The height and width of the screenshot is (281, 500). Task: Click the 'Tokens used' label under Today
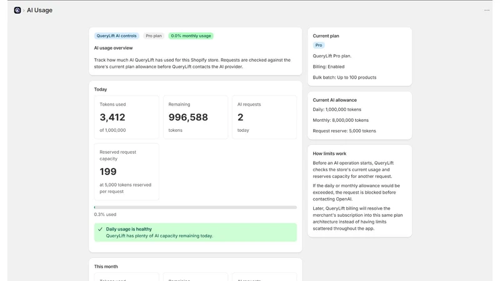point(112,104)
